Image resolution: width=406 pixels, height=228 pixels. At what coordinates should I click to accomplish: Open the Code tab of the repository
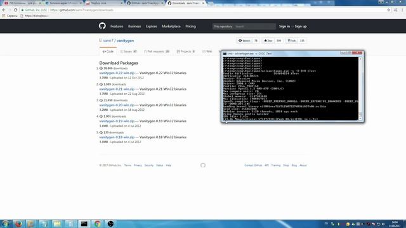point(108,51)
